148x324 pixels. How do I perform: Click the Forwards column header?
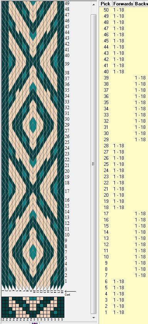click(x=123, y=4)
